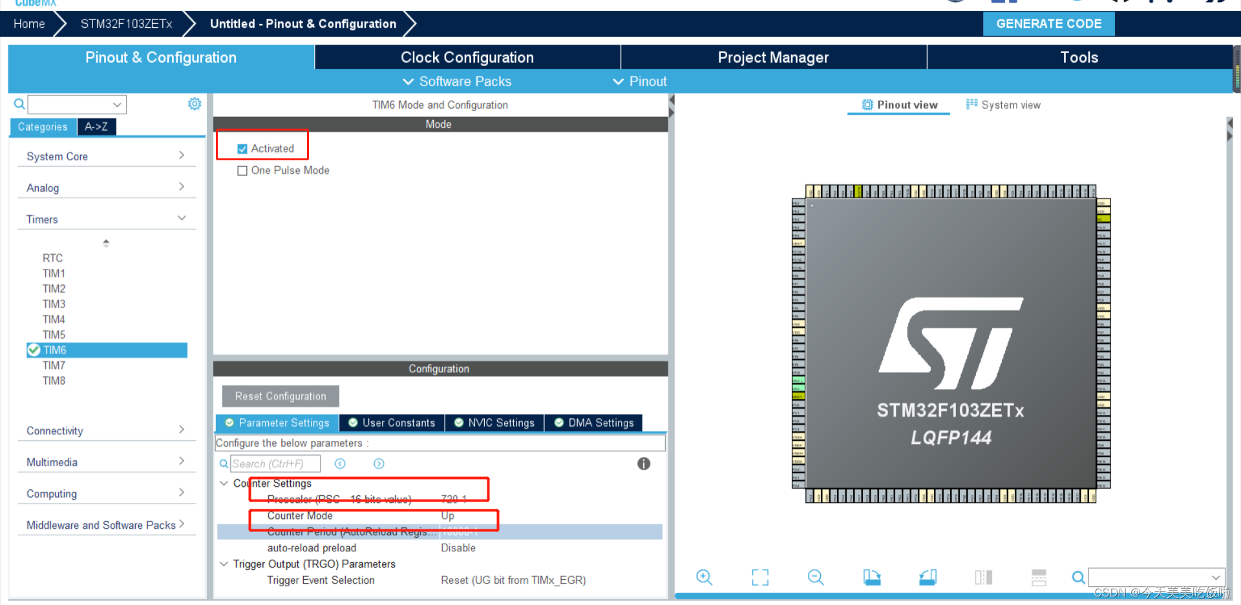Switch to the Project Manager tab

pyautogui.click(x=773, y=57)
